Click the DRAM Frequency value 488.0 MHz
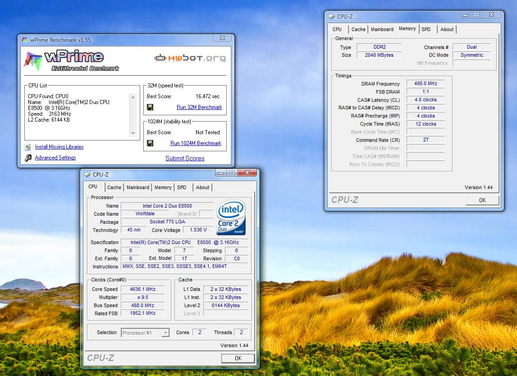The height and width of the screenshot is (376, 517). click(x=425, y=83)
